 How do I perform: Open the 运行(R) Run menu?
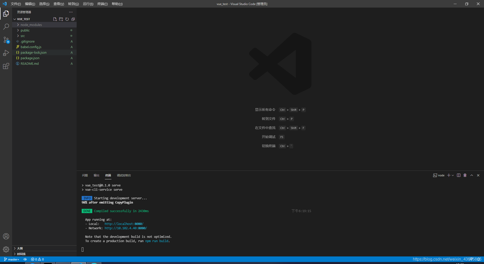(x=88, y=4)
